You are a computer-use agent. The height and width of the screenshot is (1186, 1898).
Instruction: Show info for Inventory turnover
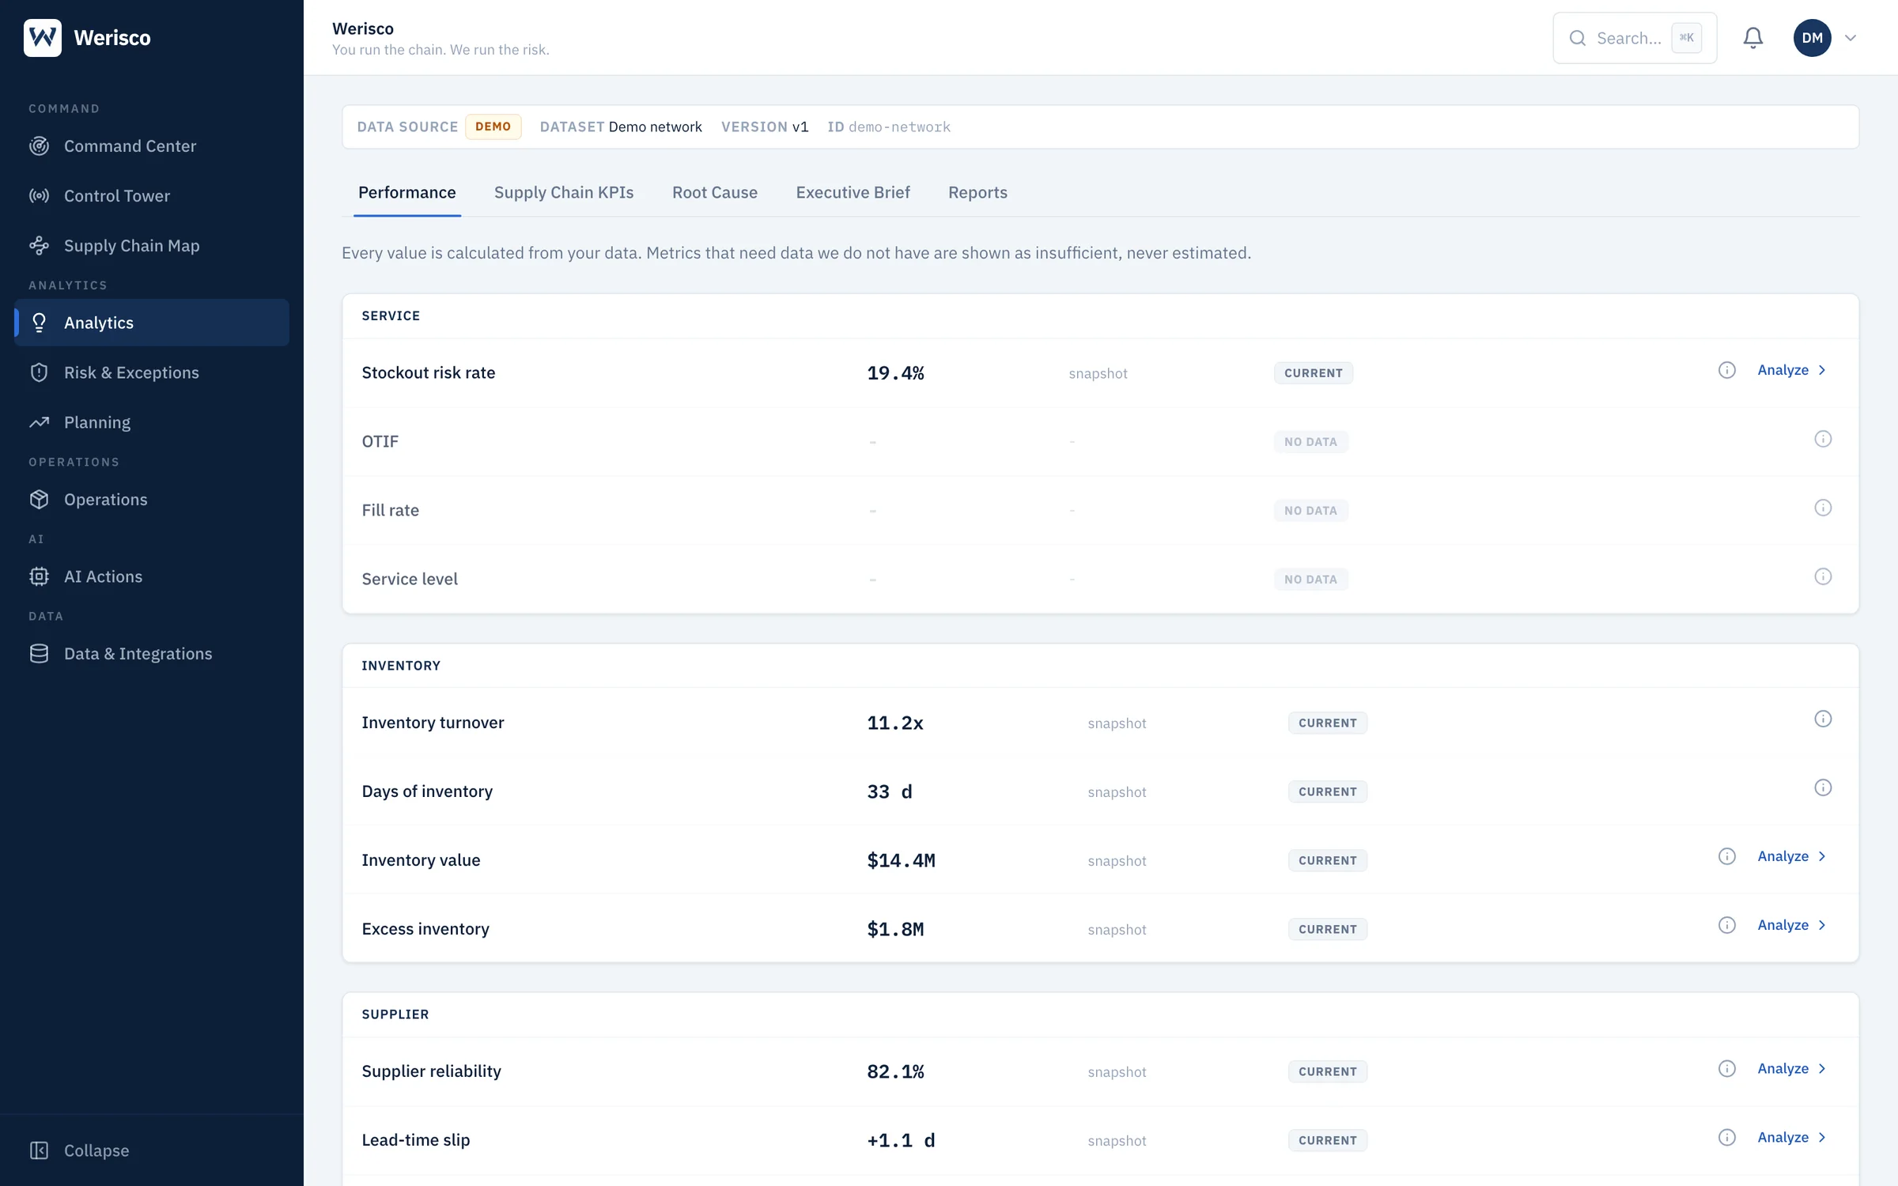pos(1823,719)
